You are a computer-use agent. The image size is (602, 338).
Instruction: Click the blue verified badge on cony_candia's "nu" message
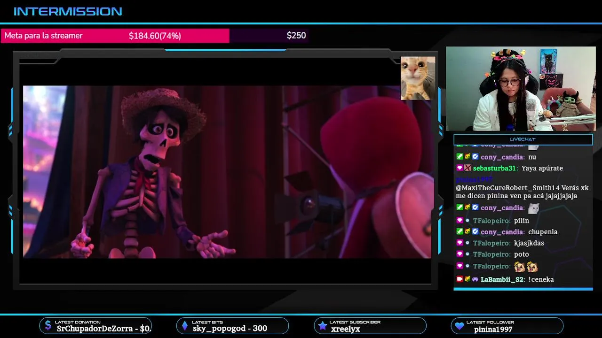point(475,157)
